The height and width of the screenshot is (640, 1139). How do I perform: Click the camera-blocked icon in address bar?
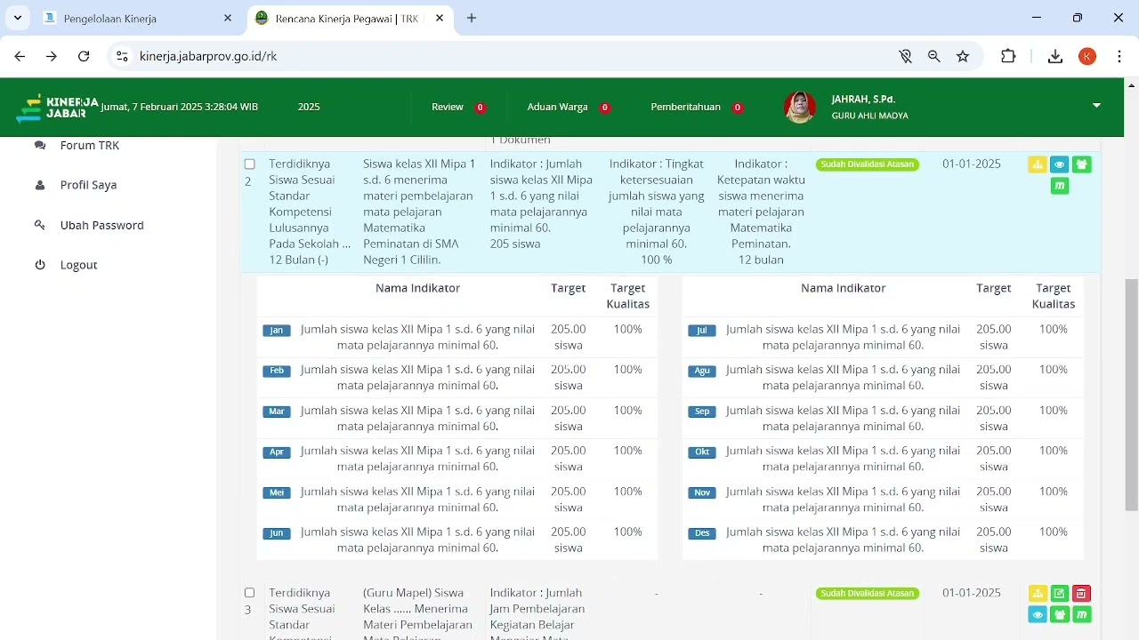tap(906, 56)
